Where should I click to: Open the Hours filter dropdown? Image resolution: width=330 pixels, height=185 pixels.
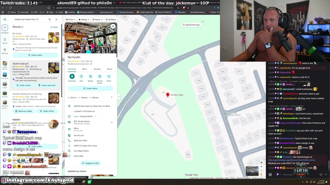[97, 20]
